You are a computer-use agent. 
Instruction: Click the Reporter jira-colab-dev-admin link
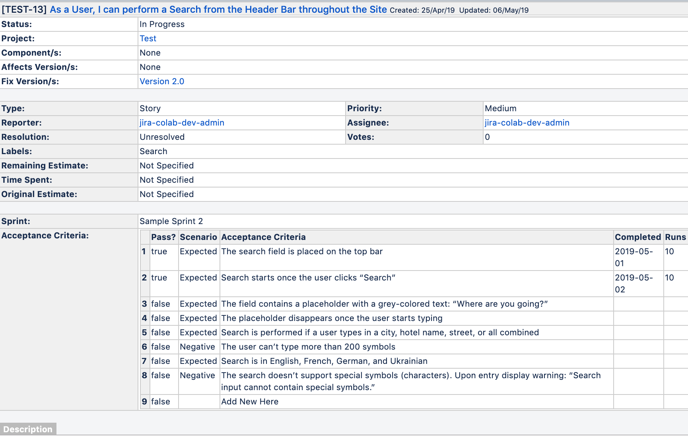(x=182, y=123)
